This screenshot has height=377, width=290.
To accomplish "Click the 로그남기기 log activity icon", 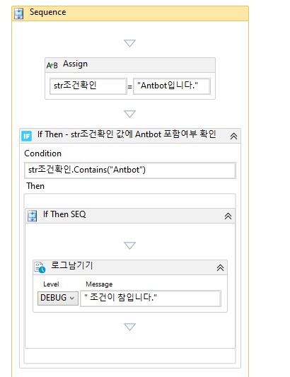I will (x=40, y=267).
